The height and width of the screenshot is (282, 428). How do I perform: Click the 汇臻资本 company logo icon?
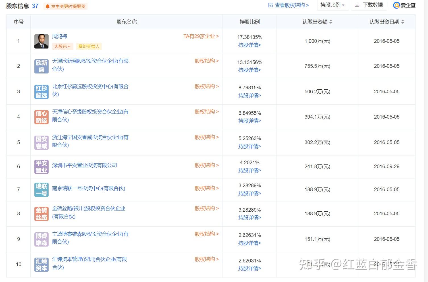[41, 265]
